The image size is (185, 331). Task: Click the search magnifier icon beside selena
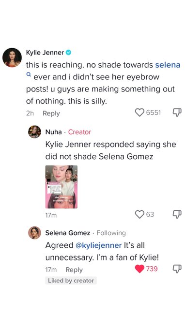click(29, 74)
